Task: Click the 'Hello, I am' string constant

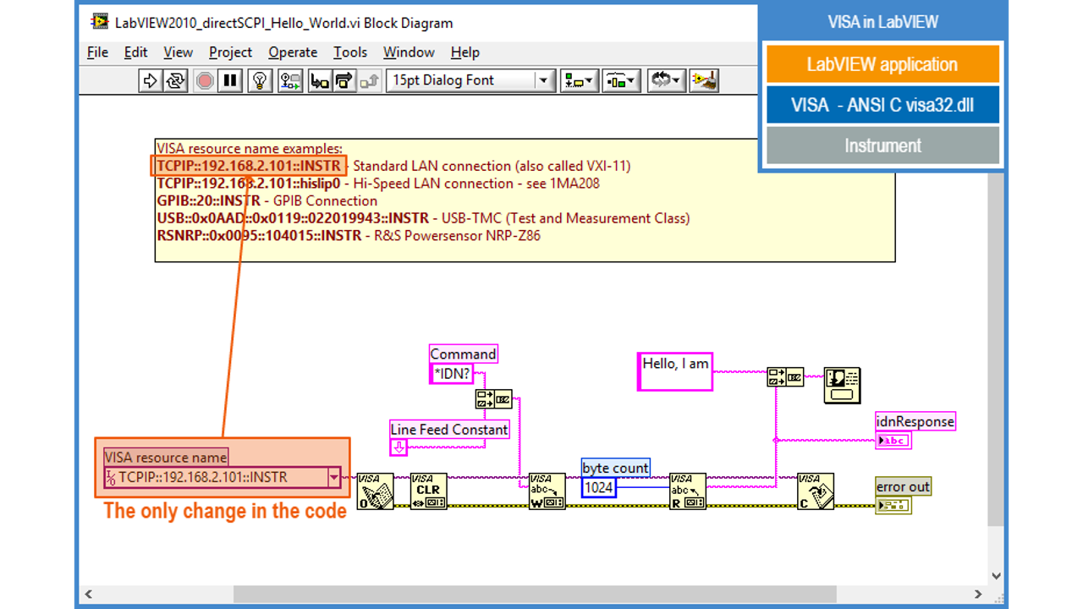Action: pos(675,371)
